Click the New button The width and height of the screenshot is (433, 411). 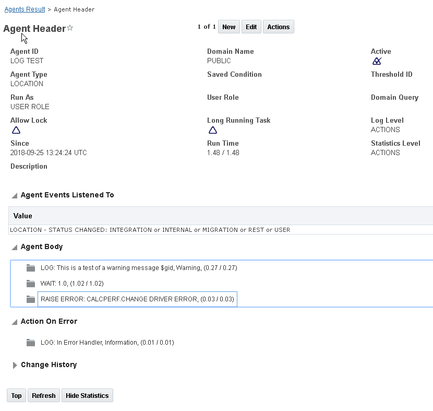pos(228,27)
